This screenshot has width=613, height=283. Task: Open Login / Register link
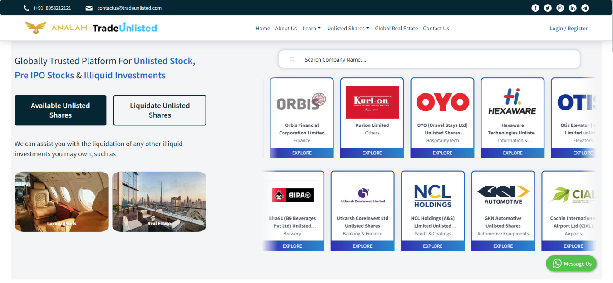(568, 28)
